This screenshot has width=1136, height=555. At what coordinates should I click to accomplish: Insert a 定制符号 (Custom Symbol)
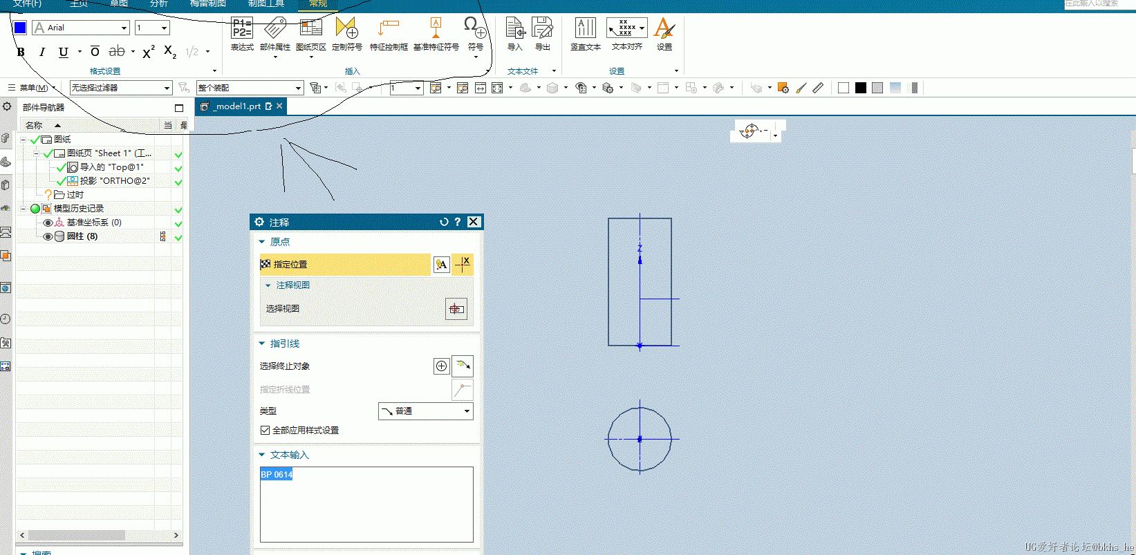[346, 28]
